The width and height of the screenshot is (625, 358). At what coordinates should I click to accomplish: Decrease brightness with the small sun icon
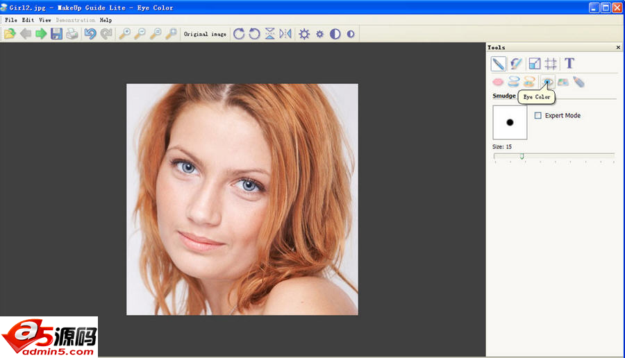pyautogui.click(x=319, y=34)
